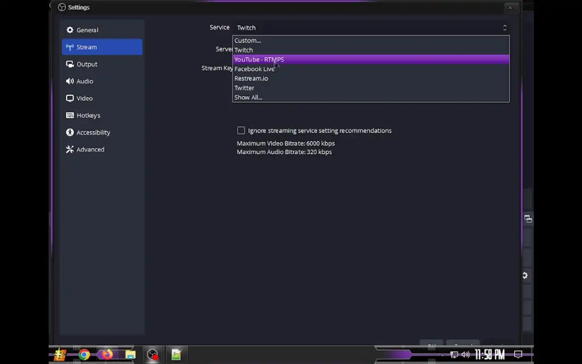The height and width of the screenshot is (364, 582).
Task: Open the Advanced settings section
Action: pos(102,149)
